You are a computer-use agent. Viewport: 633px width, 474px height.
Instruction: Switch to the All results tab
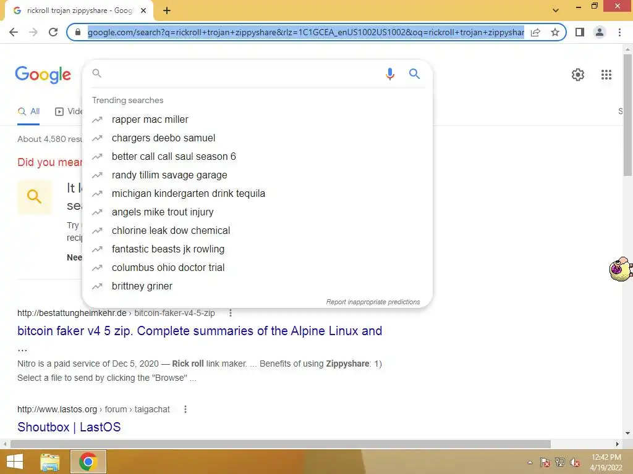pyautogui.click(x=28, y=112)
